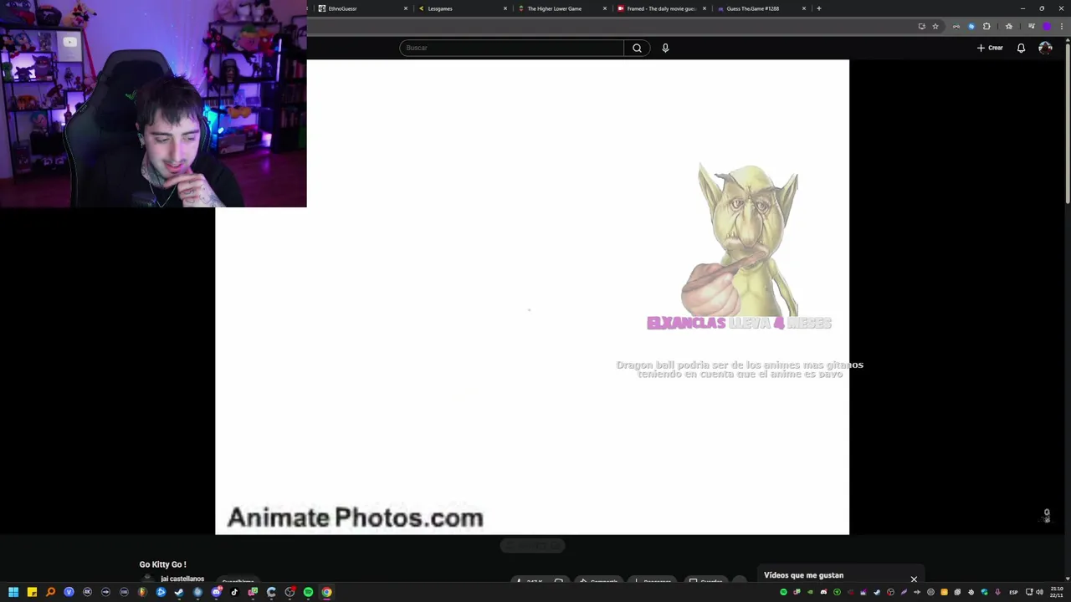The height and width of the screenshot is (602, 1071).
Task: Close The Higher Lower Game tab
Action: [605, 8]
